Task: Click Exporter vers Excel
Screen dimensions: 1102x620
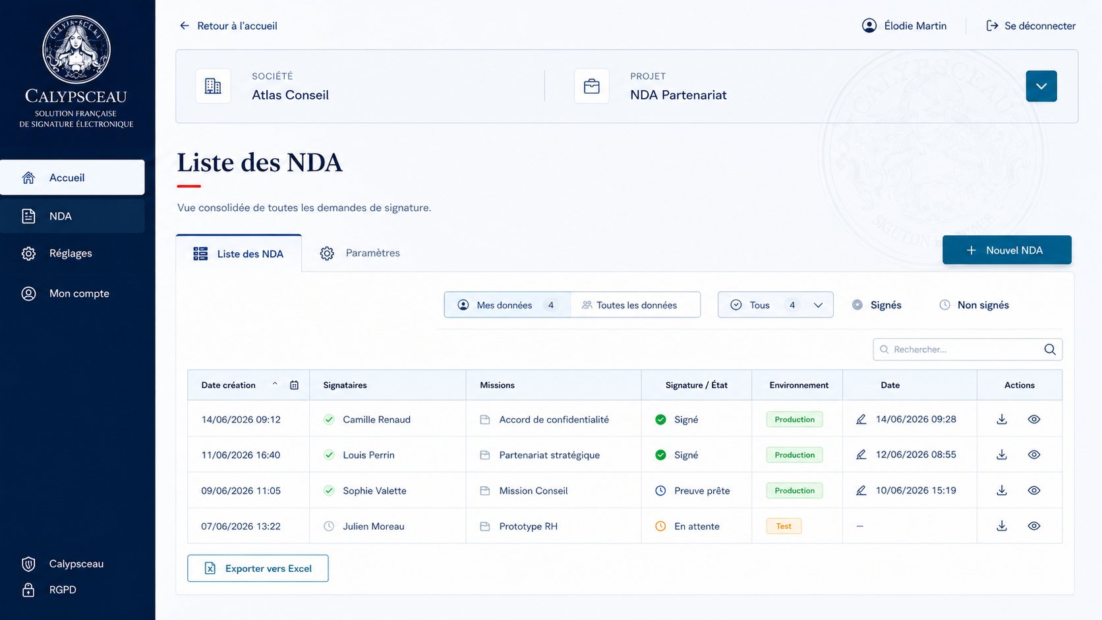Action: (x=258, y=569)
